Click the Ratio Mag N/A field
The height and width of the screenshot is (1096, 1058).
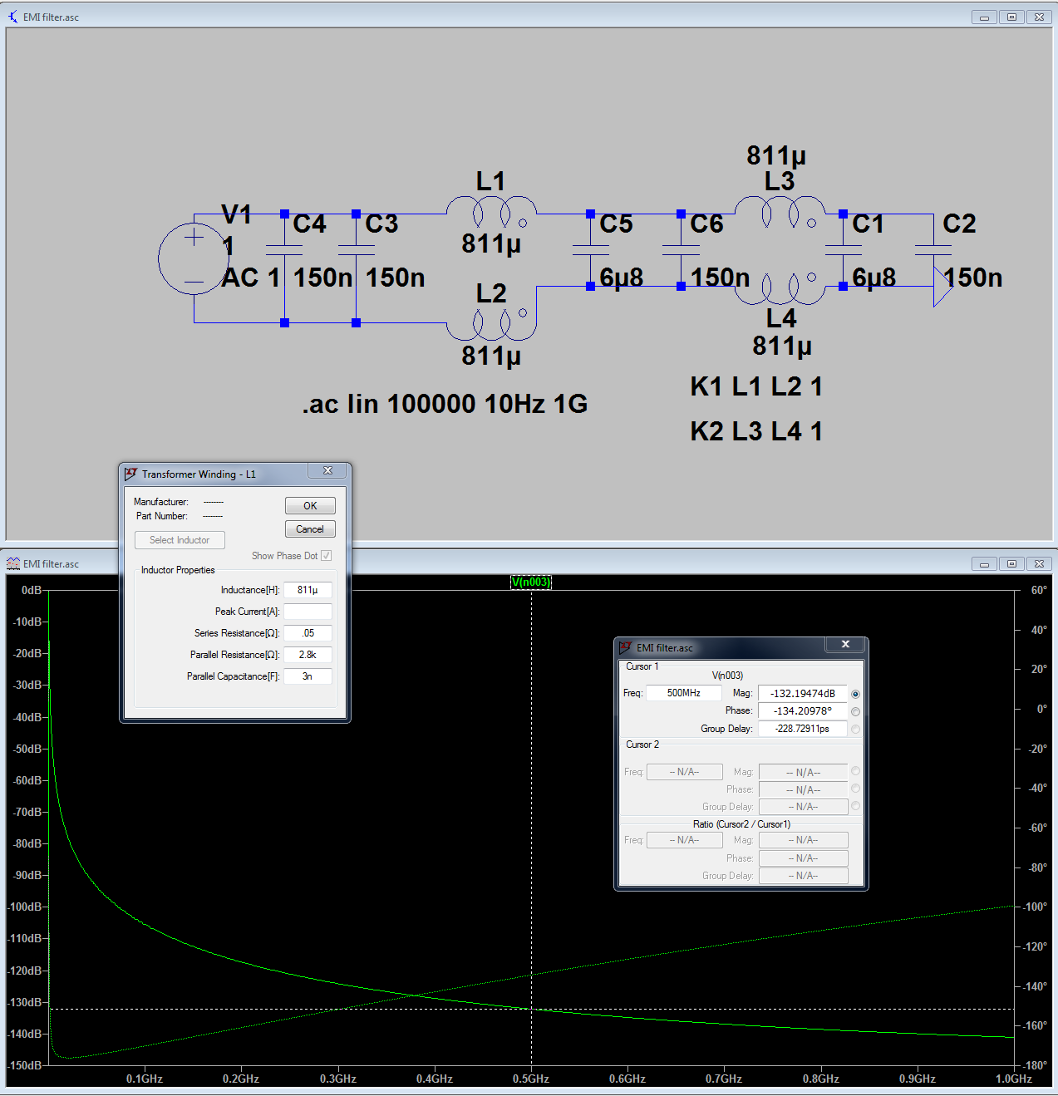click(x=804, y=840)
